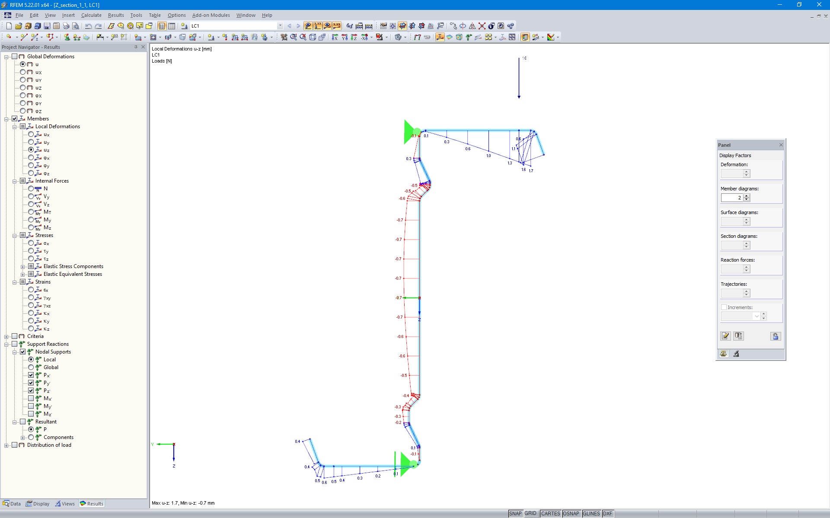Toggle the SNAP status bar button
The image size is (830, 518).
tap(515, 514)
